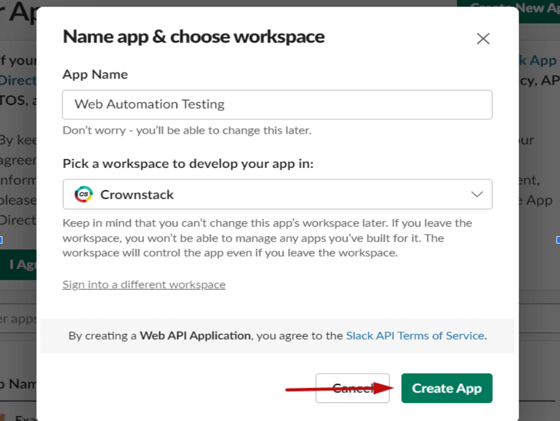Click the Pick a workspace label
560x421 pixels.
188,164
